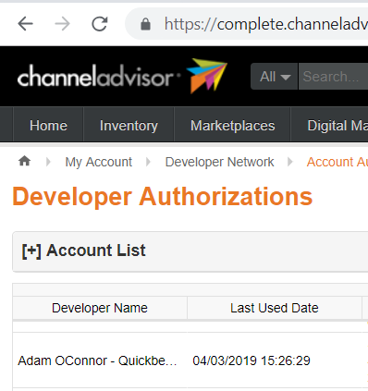368x391 pixels.
Task: Open the Marketplaces navigation tab
Action: pyautogui.click(x=233, y=125)
